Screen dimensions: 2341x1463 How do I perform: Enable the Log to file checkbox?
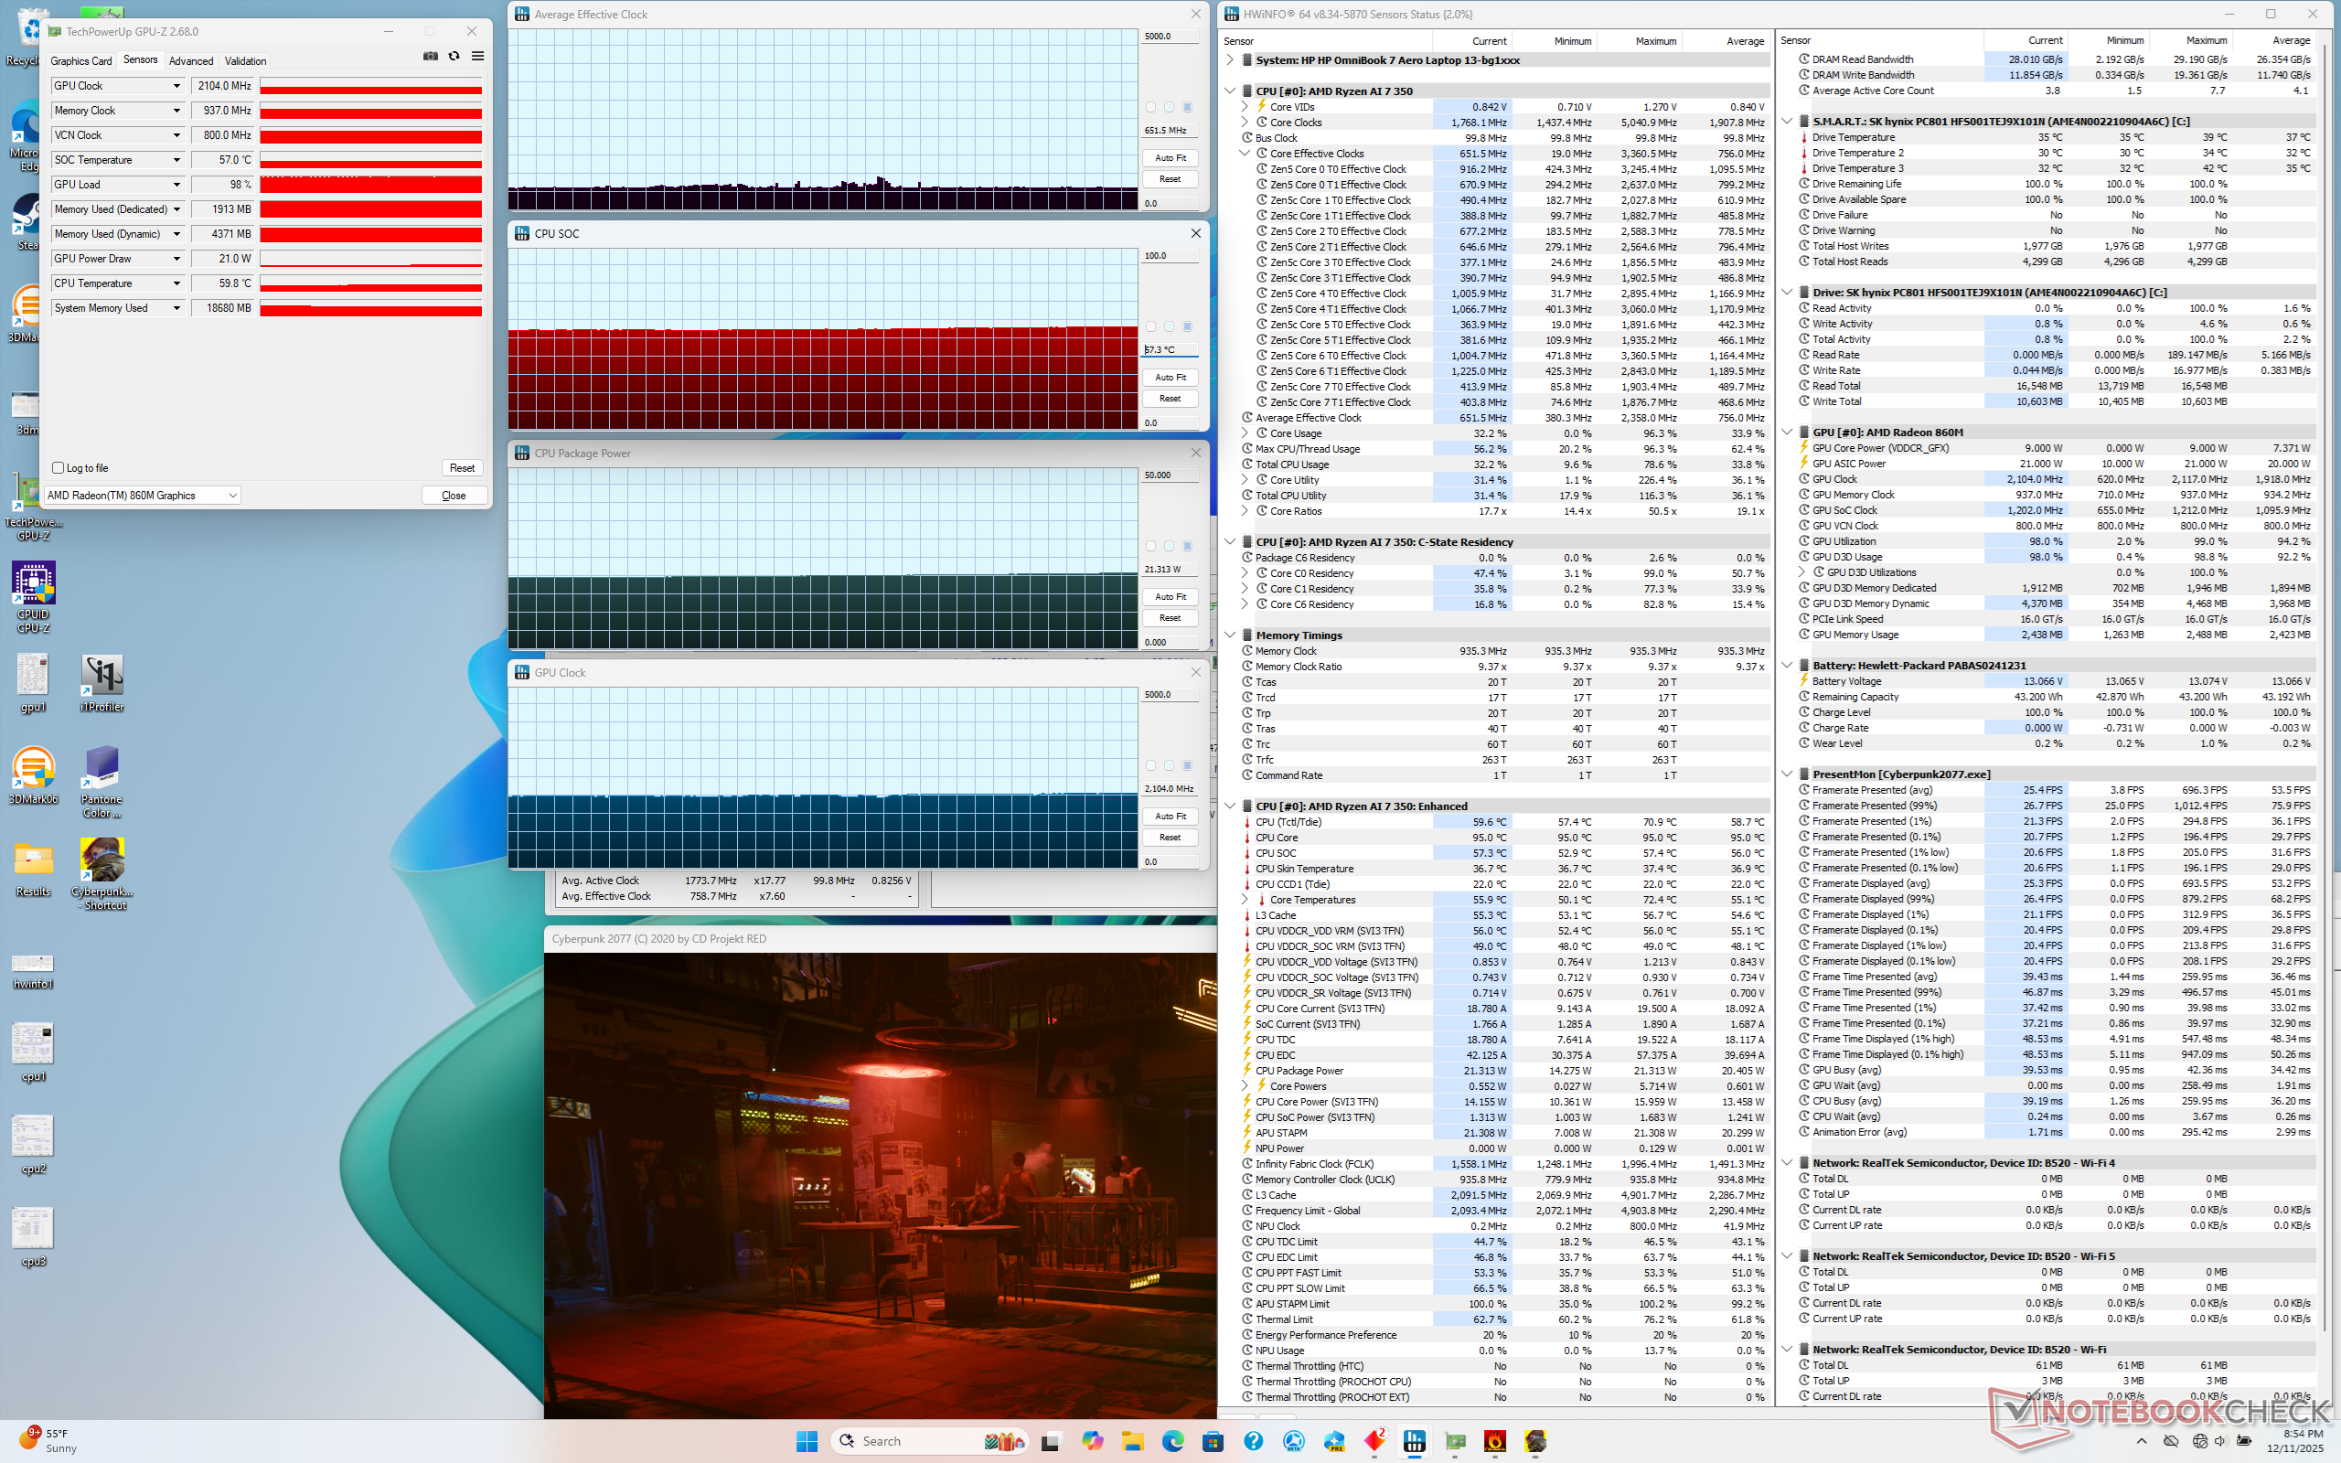58,468
